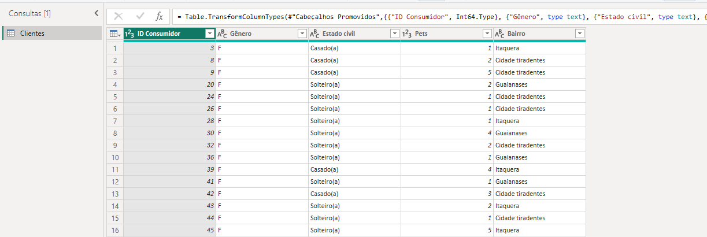Image resolution: width=707 pixels, height=237 pixels.
Task: Click the fx add step icon
Action: click(159, 17)
